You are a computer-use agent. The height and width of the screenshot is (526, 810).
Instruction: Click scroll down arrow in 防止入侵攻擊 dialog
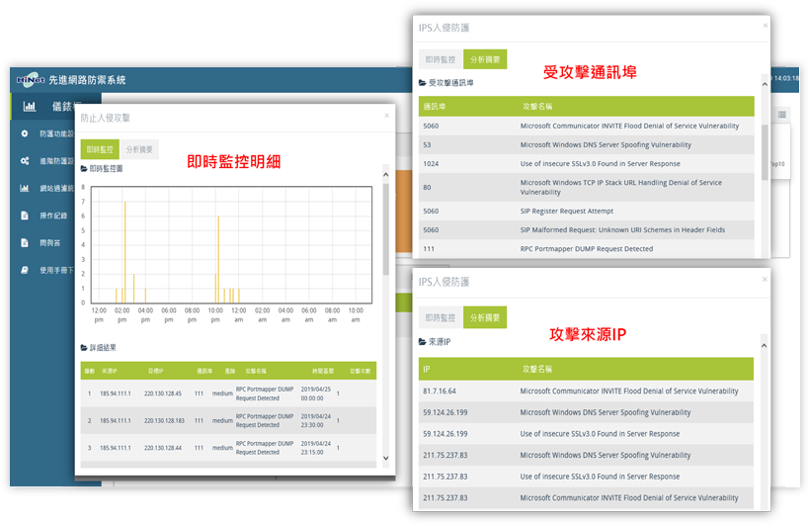coord(386,458)
